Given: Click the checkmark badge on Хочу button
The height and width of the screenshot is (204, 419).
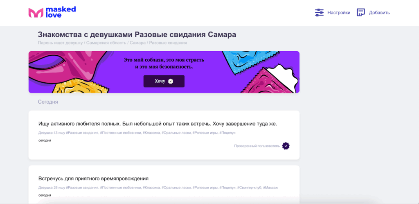Looking at the screenshot, I should pos(171,81).
